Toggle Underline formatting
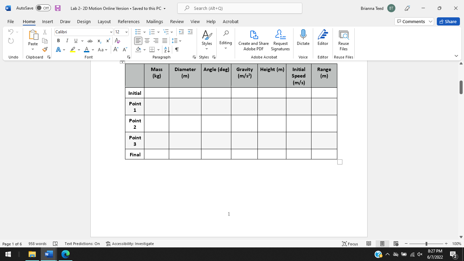 76,41
